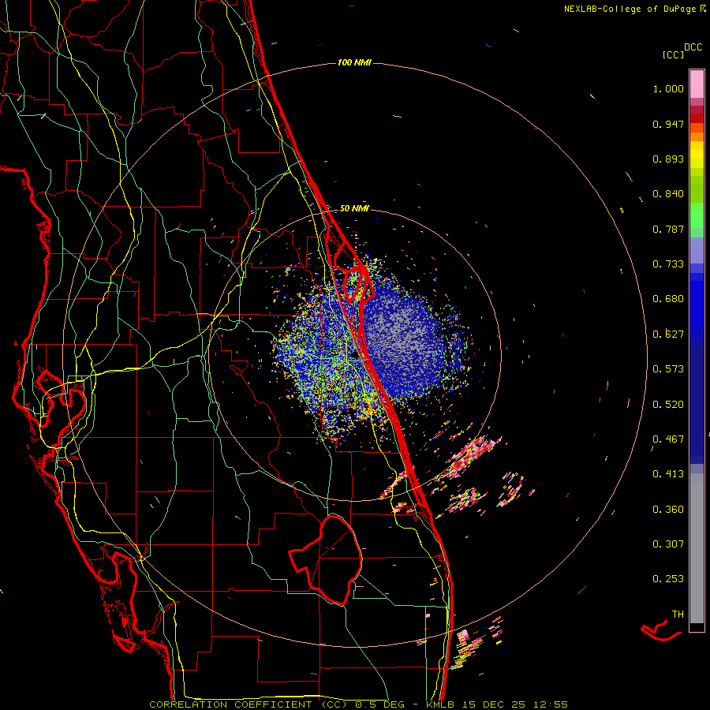Click the 0.733 scale value

click(x=668, y=264)
